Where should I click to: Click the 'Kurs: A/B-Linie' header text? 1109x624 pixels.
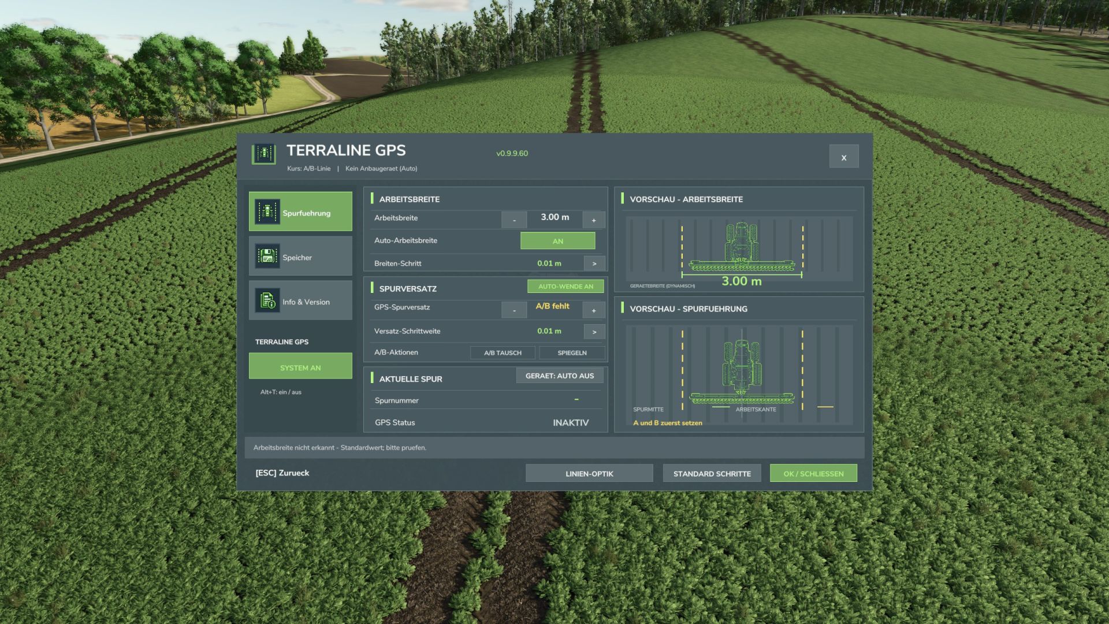(309, 169)
